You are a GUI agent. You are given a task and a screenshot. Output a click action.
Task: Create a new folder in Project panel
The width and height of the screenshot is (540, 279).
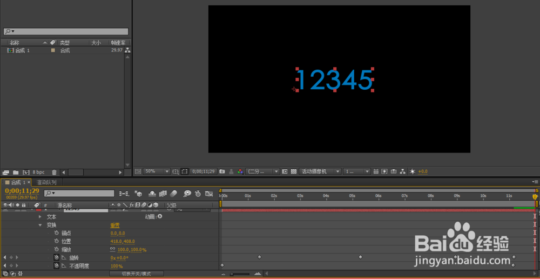click(x=16, y=172)
